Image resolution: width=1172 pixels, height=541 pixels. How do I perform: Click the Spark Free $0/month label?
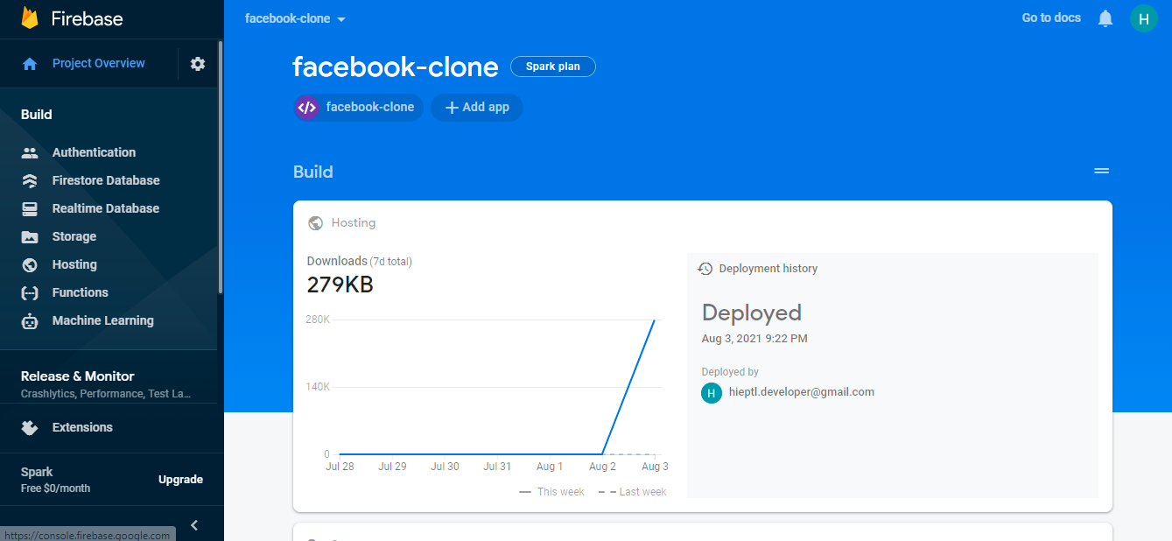click(55, 480)
